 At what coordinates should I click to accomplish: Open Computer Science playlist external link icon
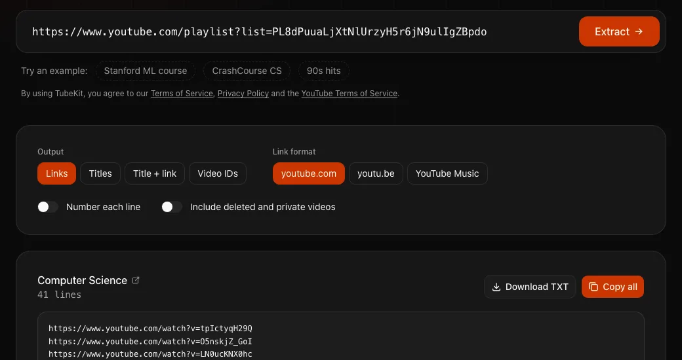coord(136,280)
